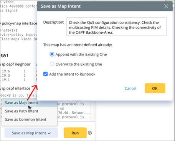The height and width of the screenshot is (141, 175).
Task: Select the 'Save as Map Intent' dialog title
Action: coord(61,6)
